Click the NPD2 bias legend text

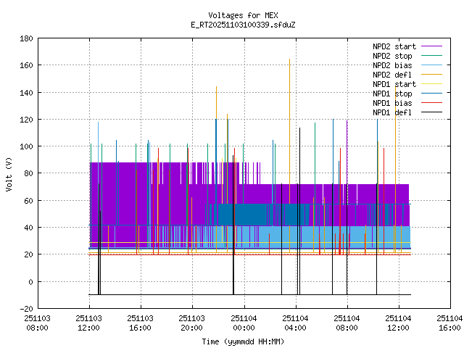click(392, 65)
